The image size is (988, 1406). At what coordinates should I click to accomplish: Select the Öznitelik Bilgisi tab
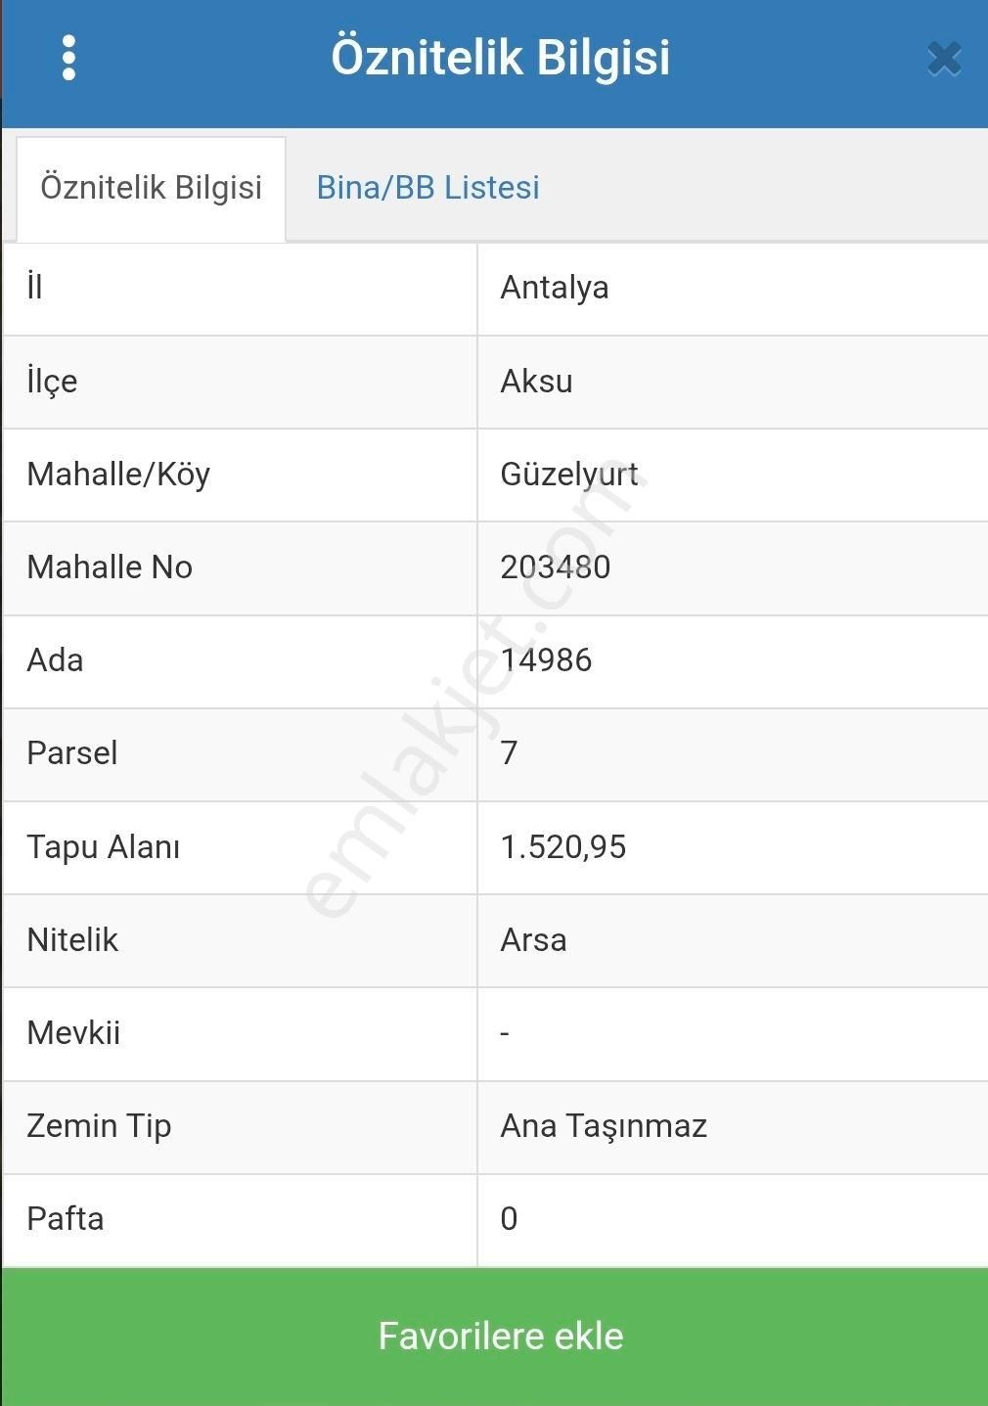(x=151, y=187)
